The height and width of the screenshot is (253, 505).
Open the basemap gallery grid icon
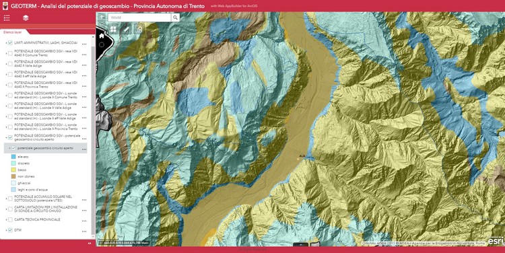[113, 30]
